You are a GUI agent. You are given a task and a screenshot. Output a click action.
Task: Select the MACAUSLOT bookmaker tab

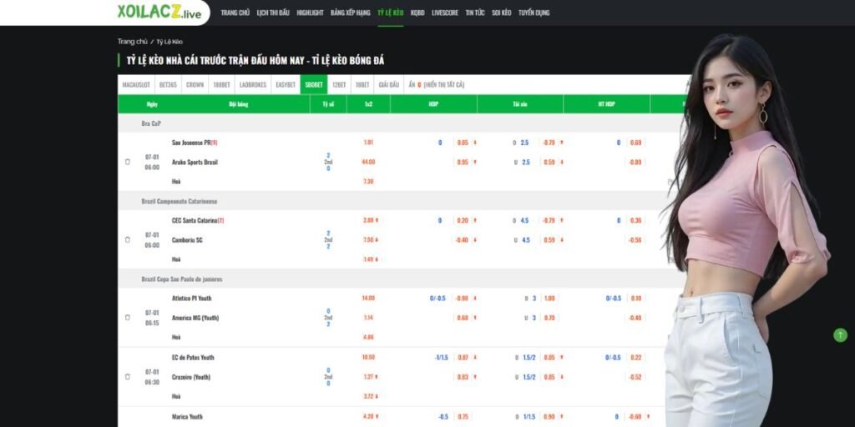tap(135, 84)
